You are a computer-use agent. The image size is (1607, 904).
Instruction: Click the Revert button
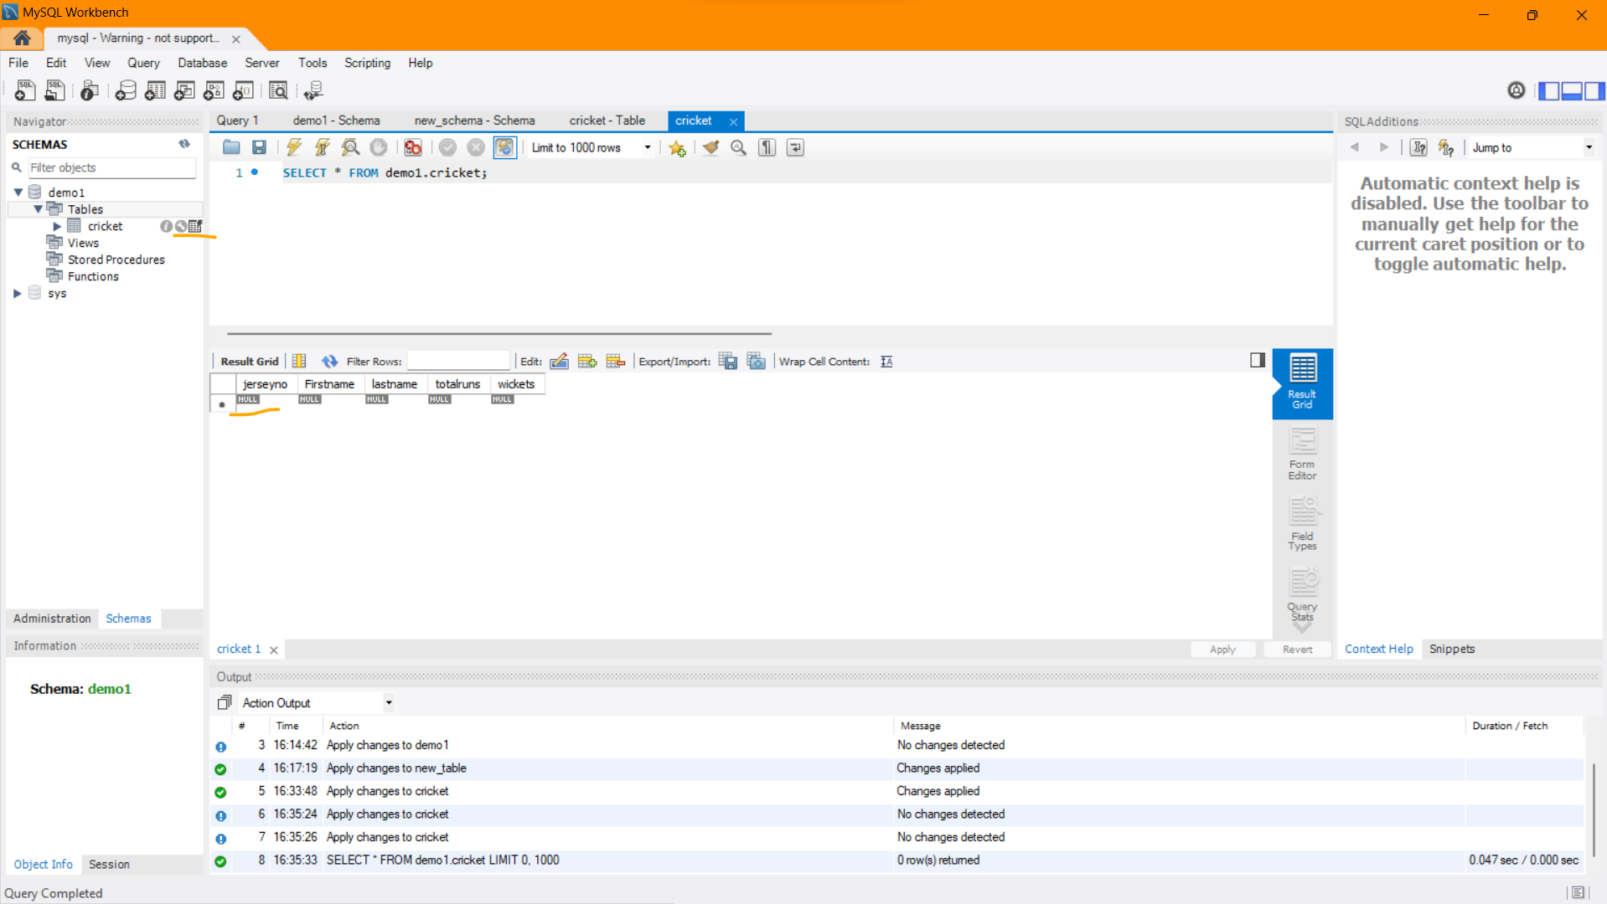pyautogui.click(x=1297, y=650)
